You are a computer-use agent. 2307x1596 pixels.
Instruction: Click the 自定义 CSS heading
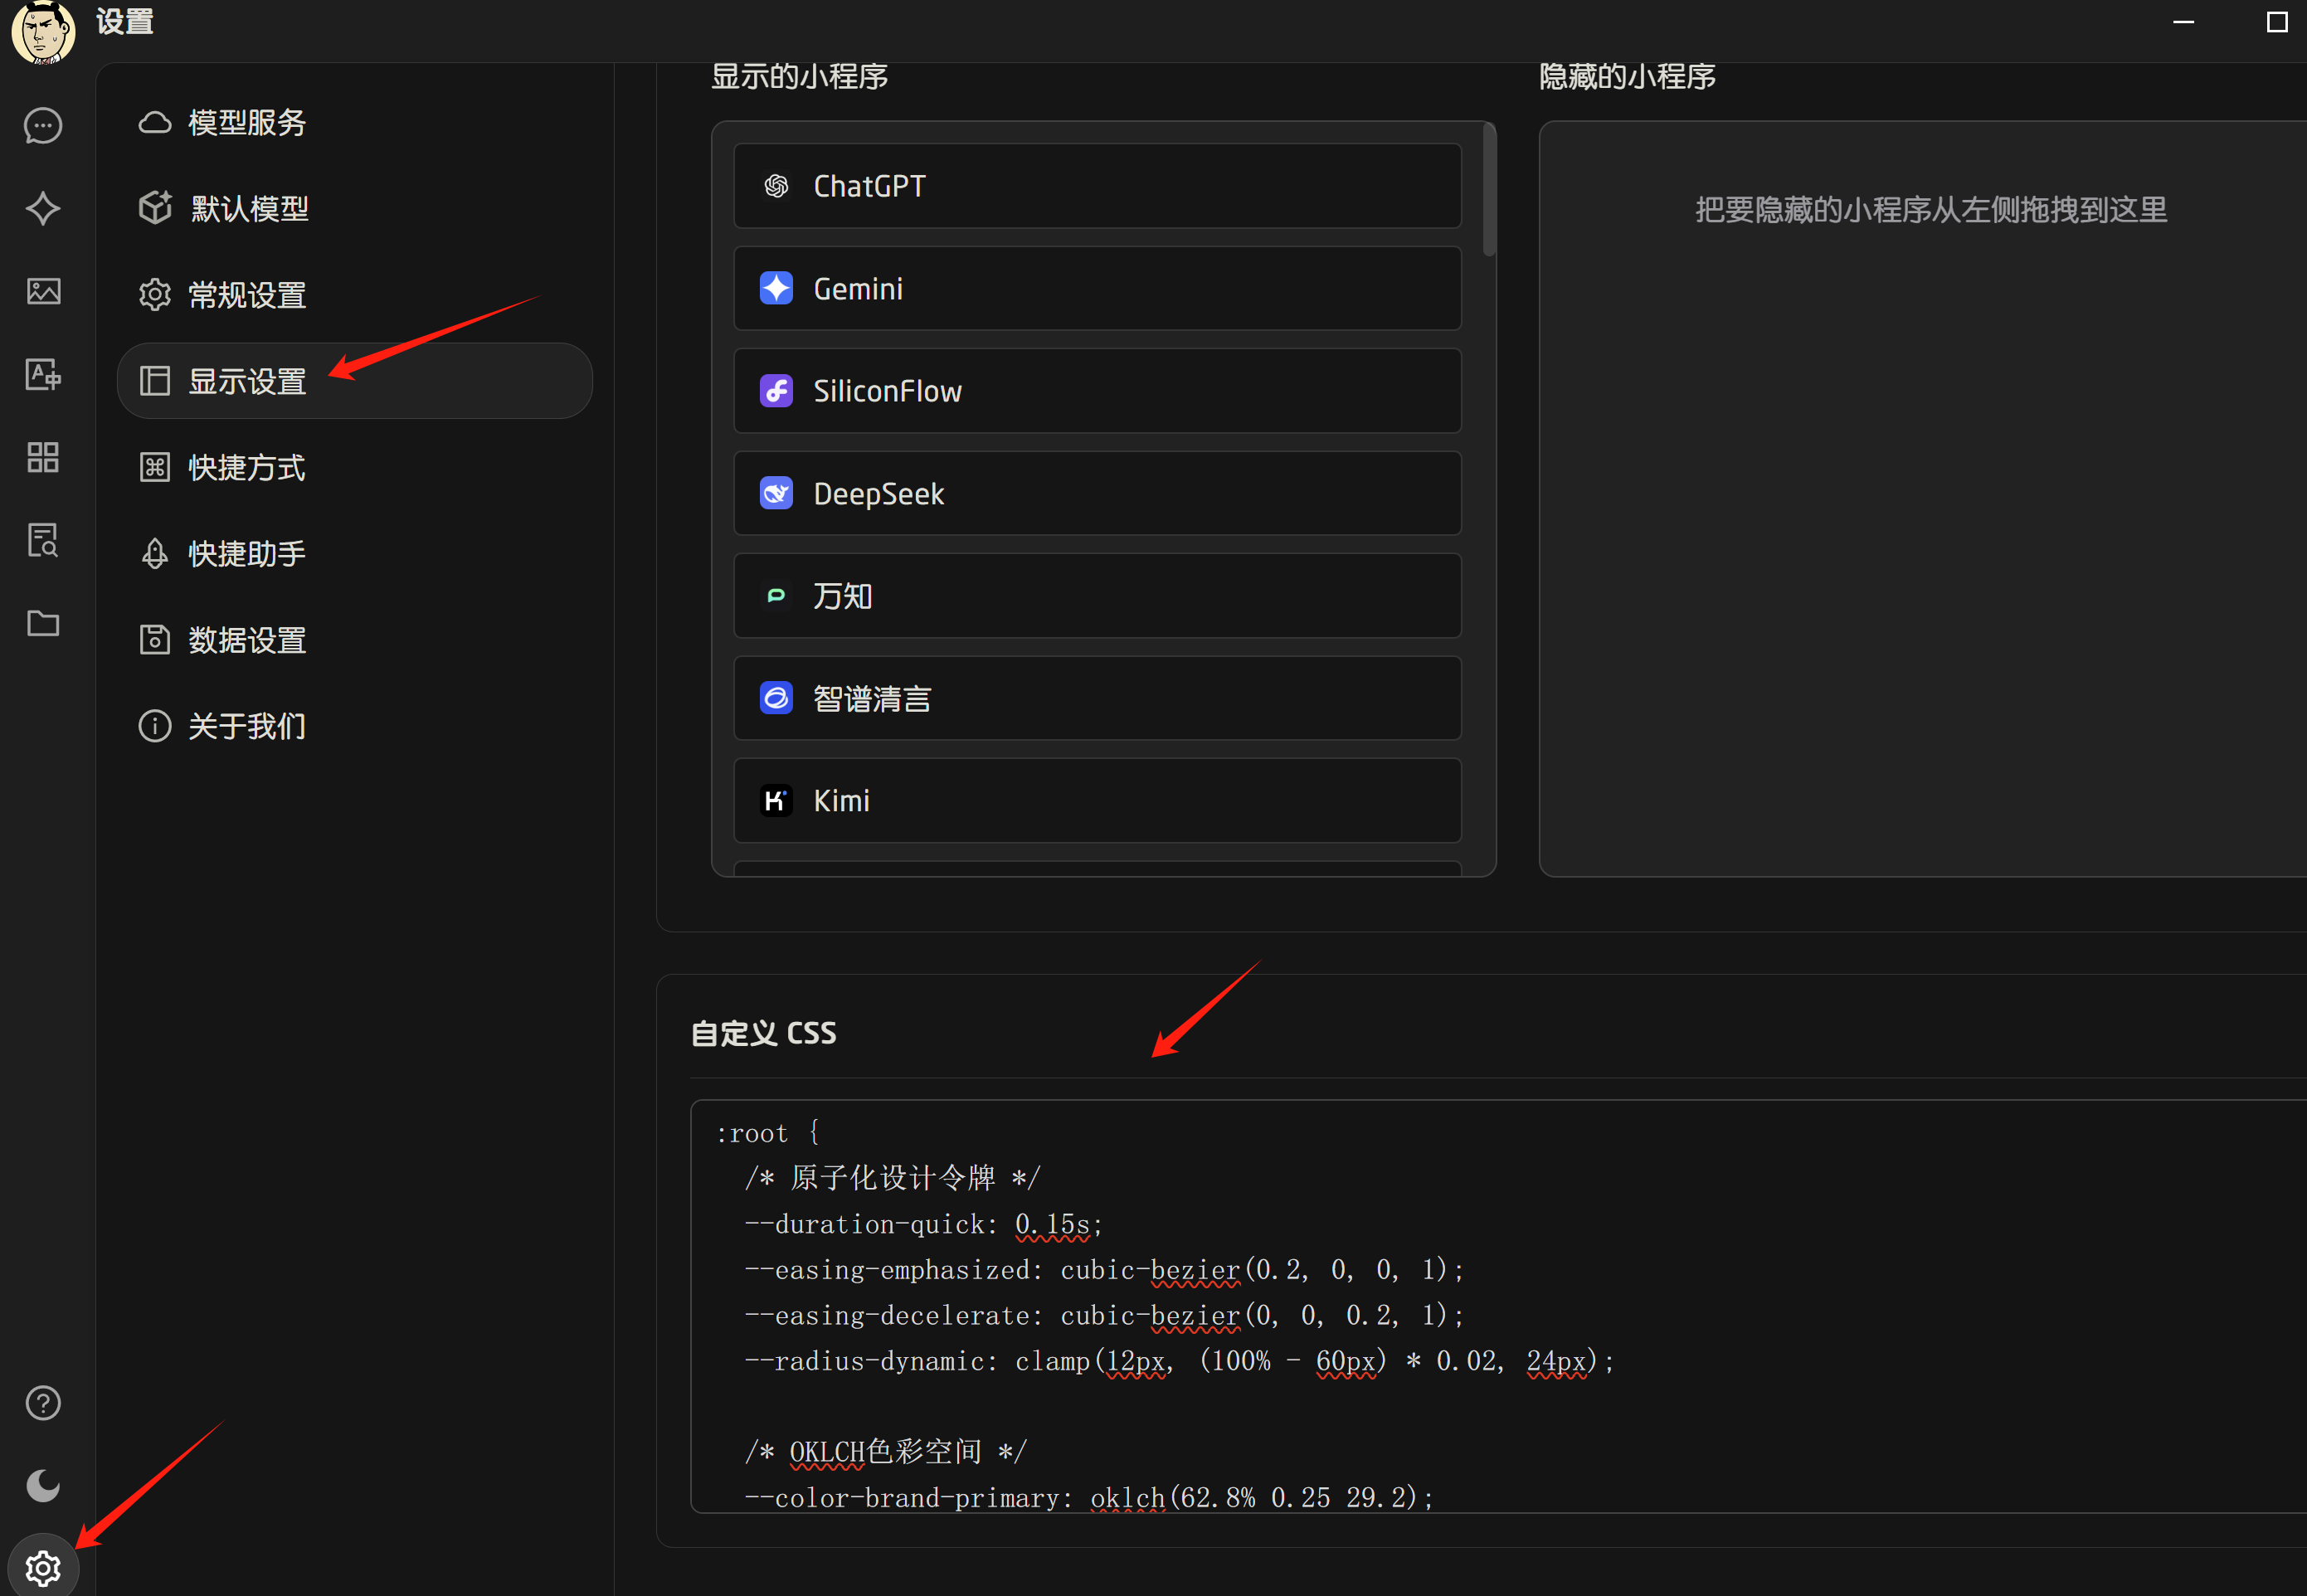[x=764, y=1033]
